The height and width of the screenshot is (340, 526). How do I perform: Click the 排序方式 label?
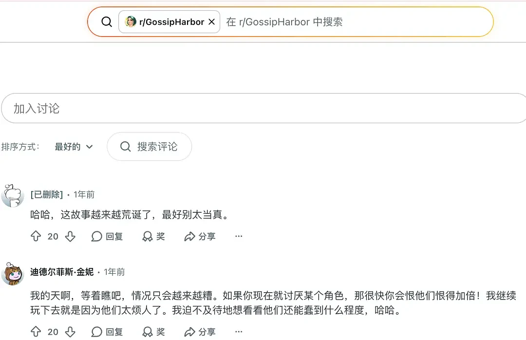click(x=20, y=147)
